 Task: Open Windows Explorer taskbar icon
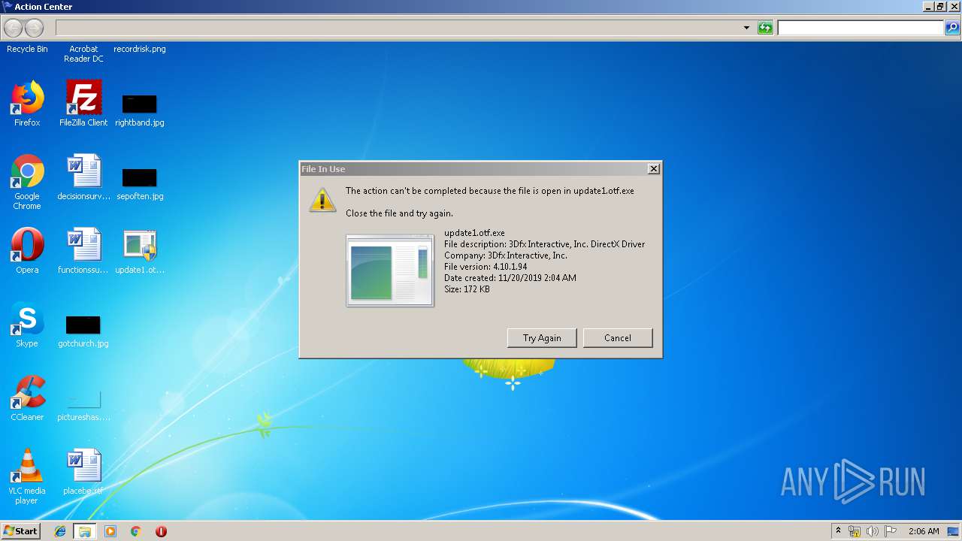[85, 531]
